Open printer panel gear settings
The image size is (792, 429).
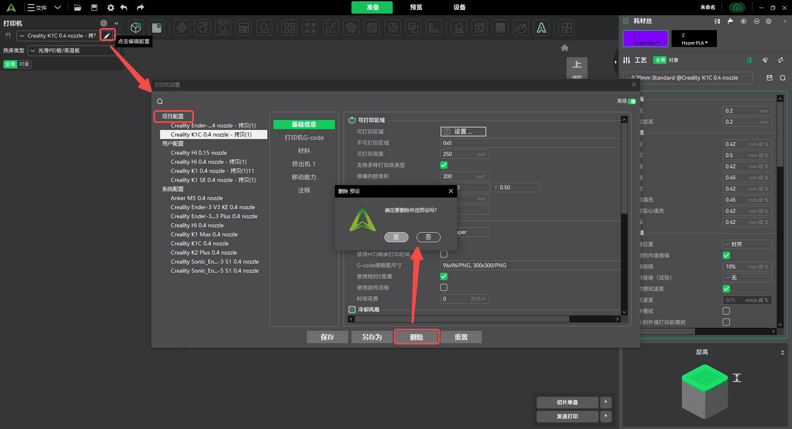pos(104,23)
